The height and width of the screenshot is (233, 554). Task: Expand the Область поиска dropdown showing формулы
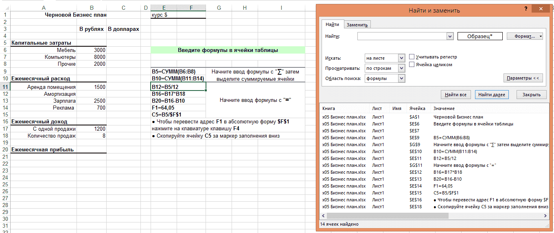click(401, 78)
